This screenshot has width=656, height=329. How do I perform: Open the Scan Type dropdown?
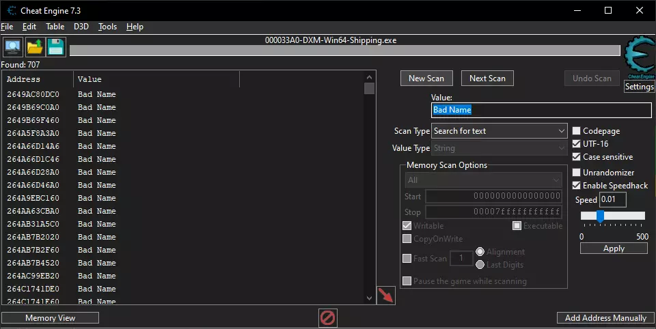499,131
